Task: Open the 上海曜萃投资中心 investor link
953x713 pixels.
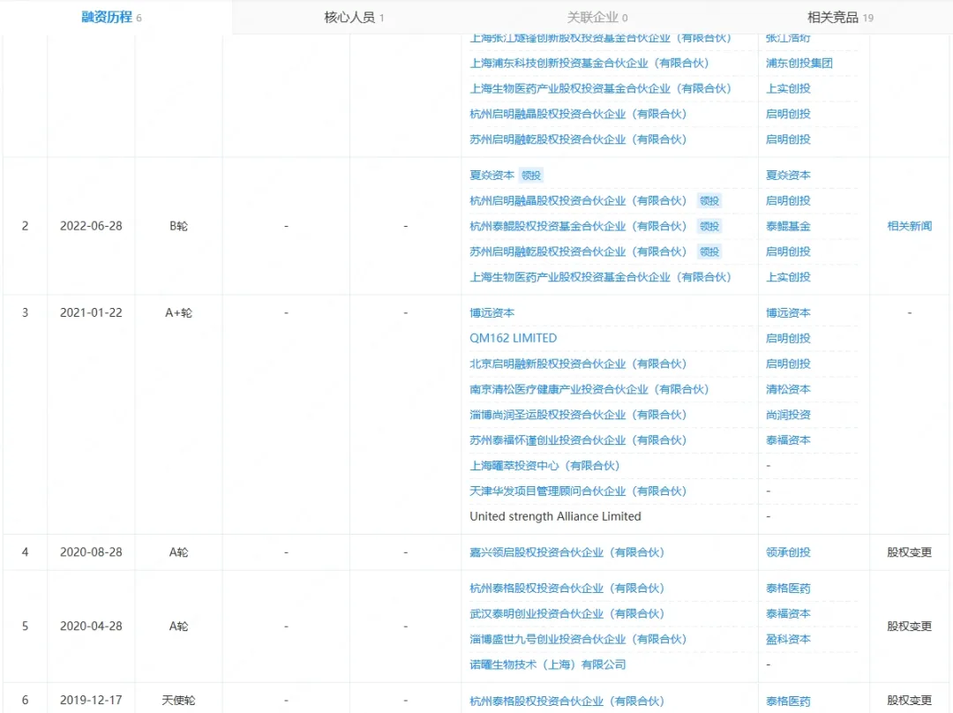Action: point(544,465)
